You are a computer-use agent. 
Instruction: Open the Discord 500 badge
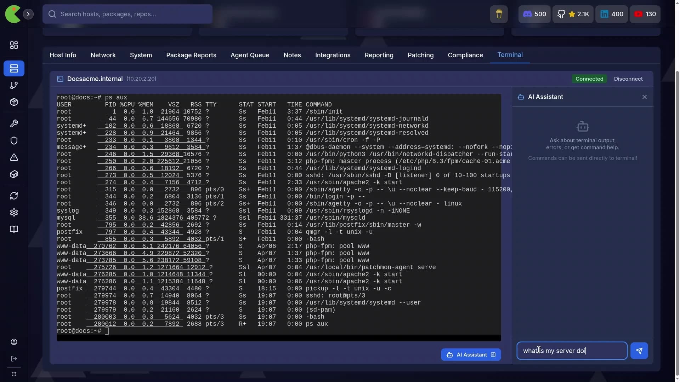[534, 14]
